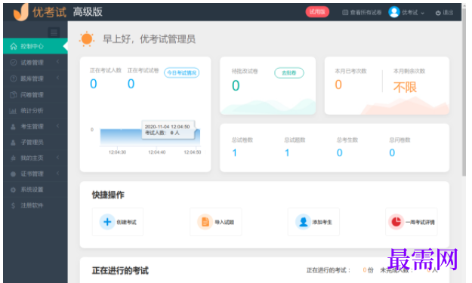Click the gear icon beside 系统设置
This screenshot has width=472, height=283.
(14, 189)
